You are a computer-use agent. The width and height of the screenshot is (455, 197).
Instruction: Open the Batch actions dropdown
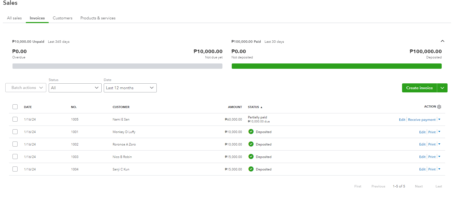(26, 88)
